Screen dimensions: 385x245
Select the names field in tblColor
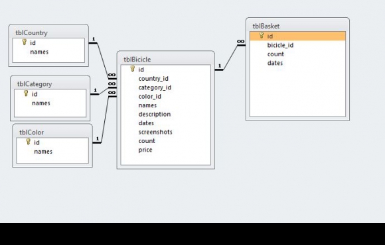coord(52,152)
